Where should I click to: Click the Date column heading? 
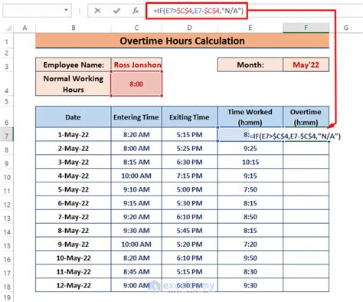click(74, 117)
